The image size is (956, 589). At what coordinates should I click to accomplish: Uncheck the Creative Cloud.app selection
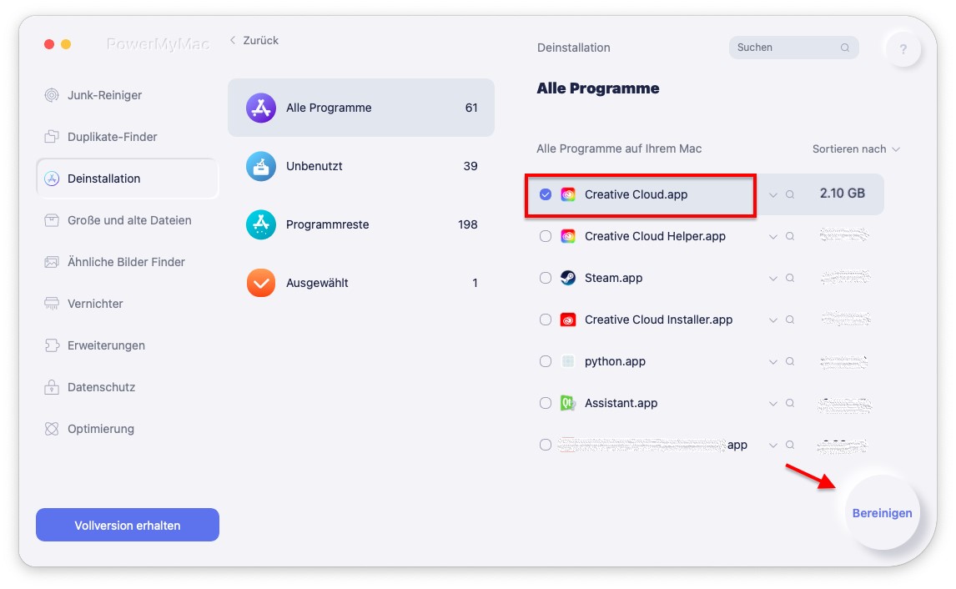[x=546, y=194]
